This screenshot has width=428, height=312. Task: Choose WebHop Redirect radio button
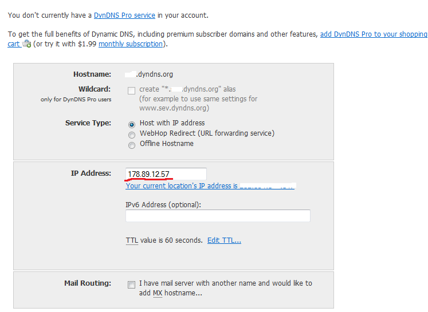coord(132,135)
